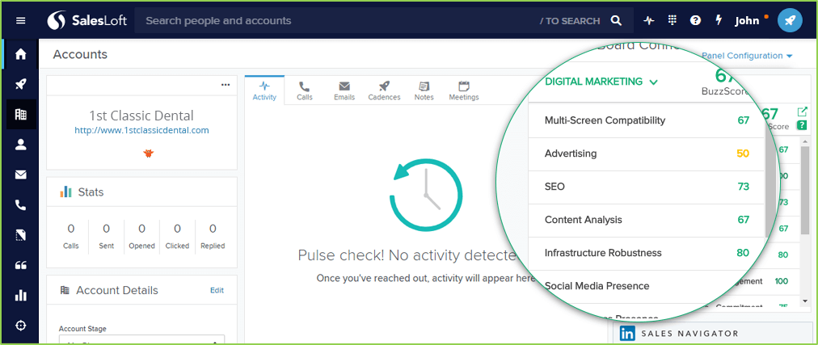Switch to the Meetings tab

(464, 90)
